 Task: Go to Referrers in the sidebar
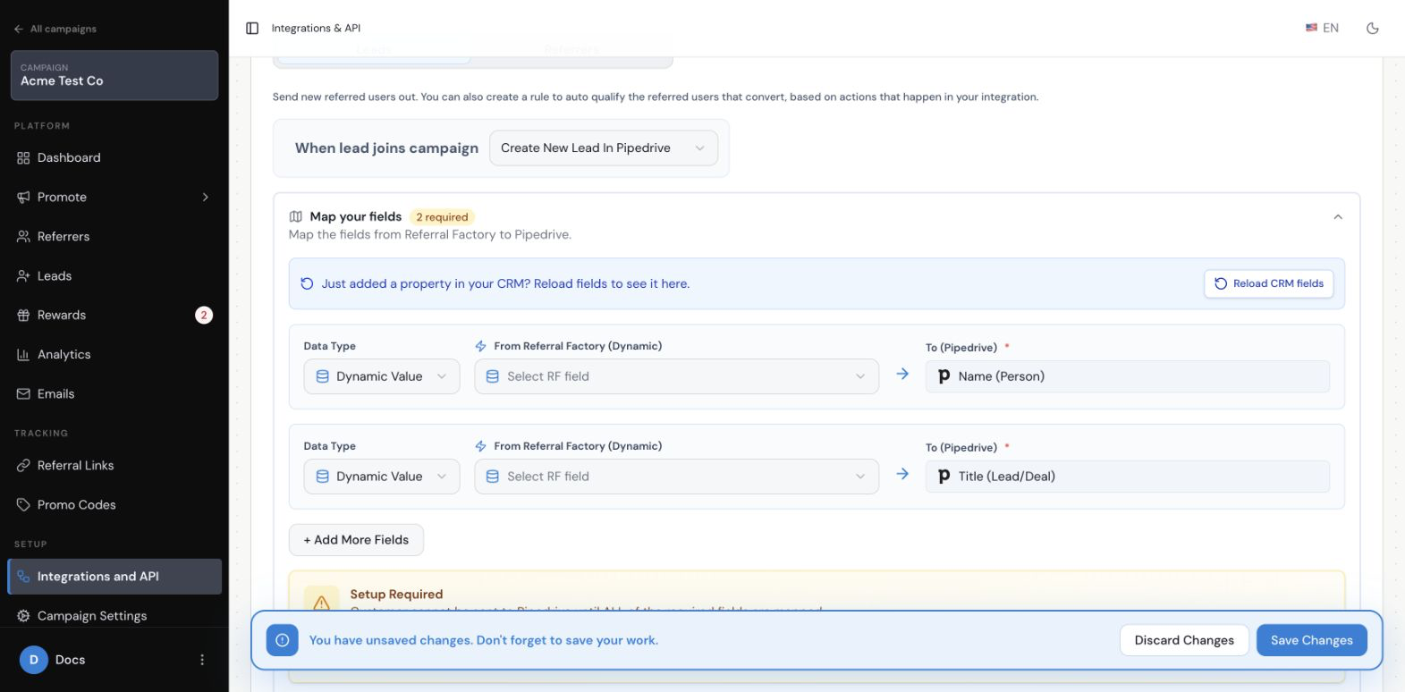[x=114, y=237]
